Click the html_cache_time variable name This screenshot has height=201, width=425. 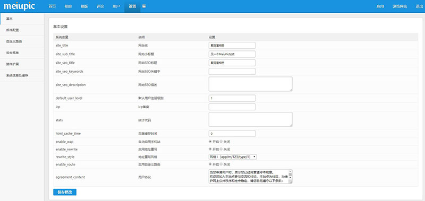[68, 134]
